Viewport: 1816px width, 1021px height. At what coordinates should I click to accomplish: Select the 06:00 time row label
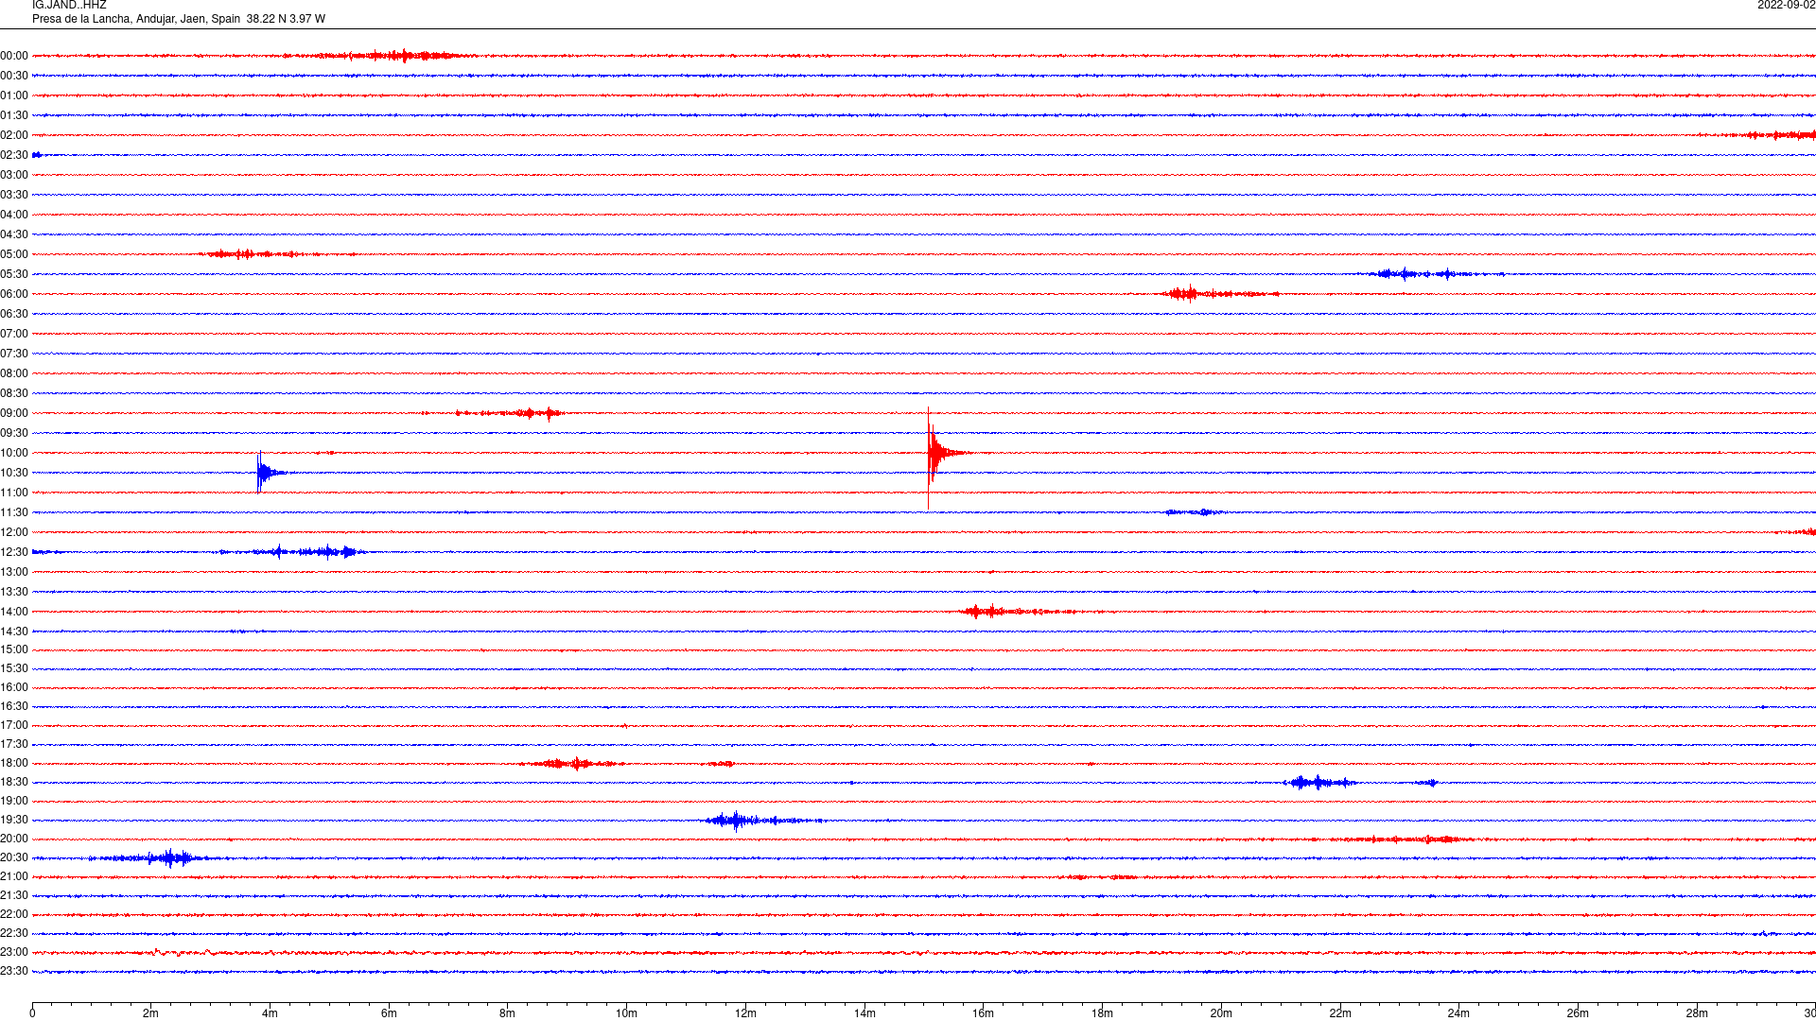(14, 294)
